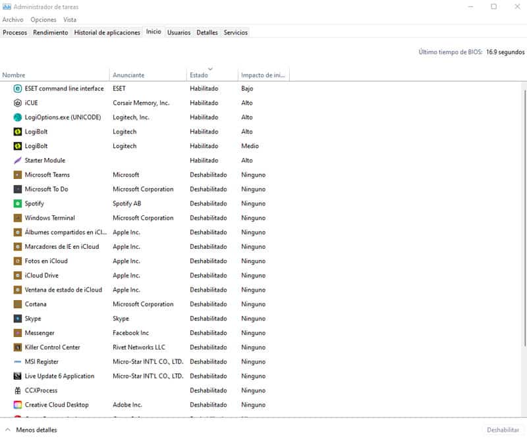Click the Álbumes compartidos en iCloud icon
The height and width of the screenshot is (439, 527).
pyautogui.click(x=18, y=232)
